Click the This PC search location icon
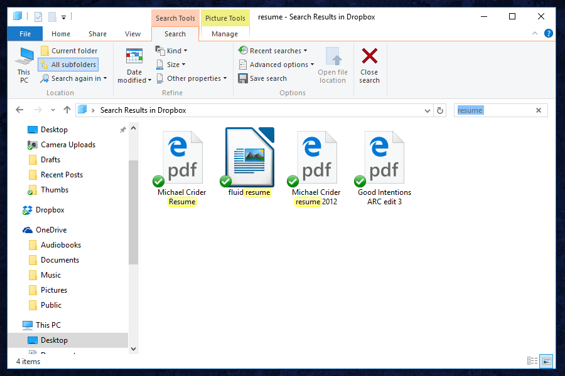Screen dimensions: 565x376 tap(24, 65)
